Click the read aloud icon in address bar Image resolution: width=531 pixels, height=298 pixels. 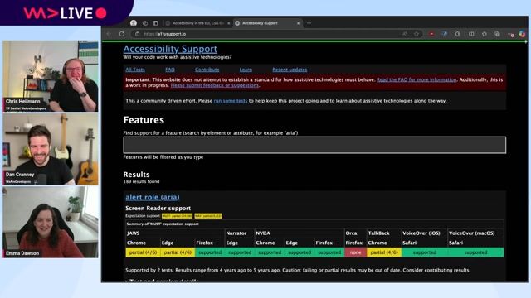coord(405,34)
